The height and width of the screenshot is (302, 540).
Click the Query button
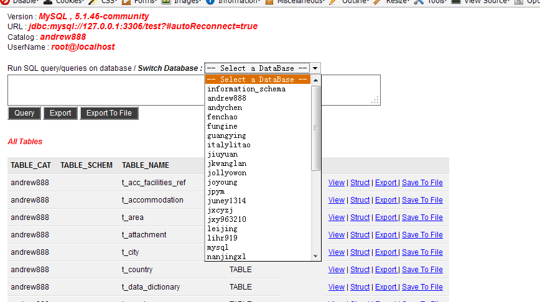24,113
